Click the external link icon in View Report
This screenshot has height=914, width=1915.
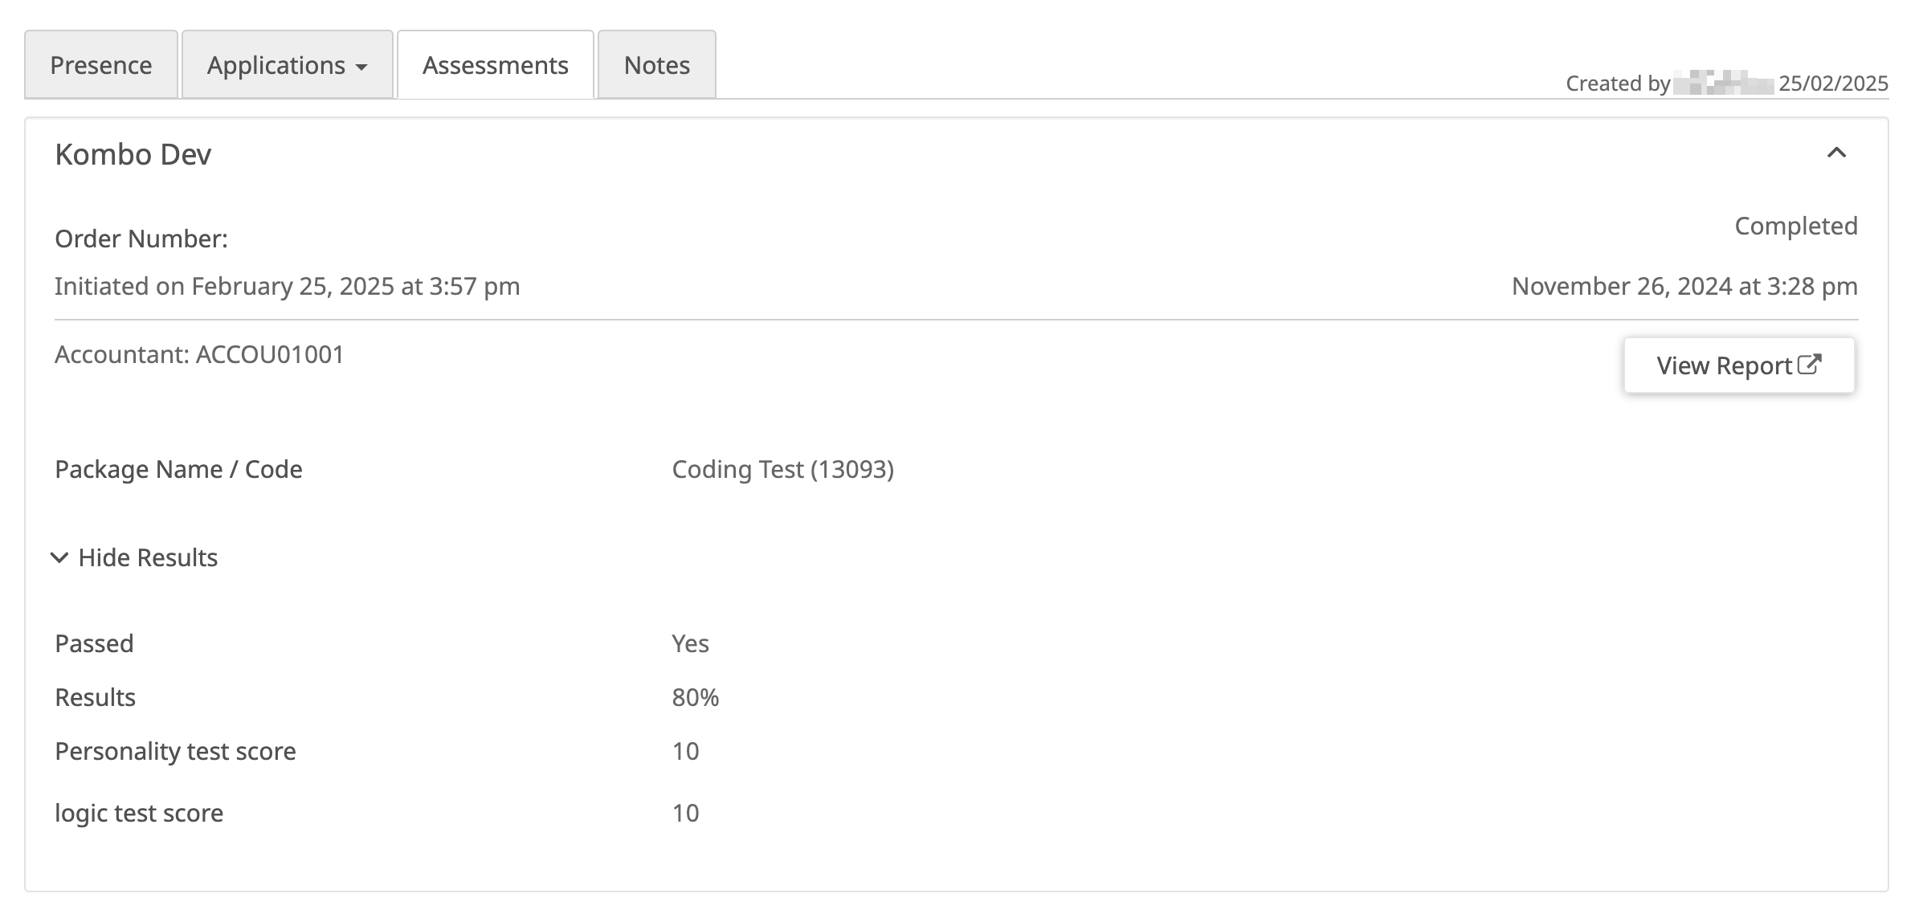[1809, 365]
